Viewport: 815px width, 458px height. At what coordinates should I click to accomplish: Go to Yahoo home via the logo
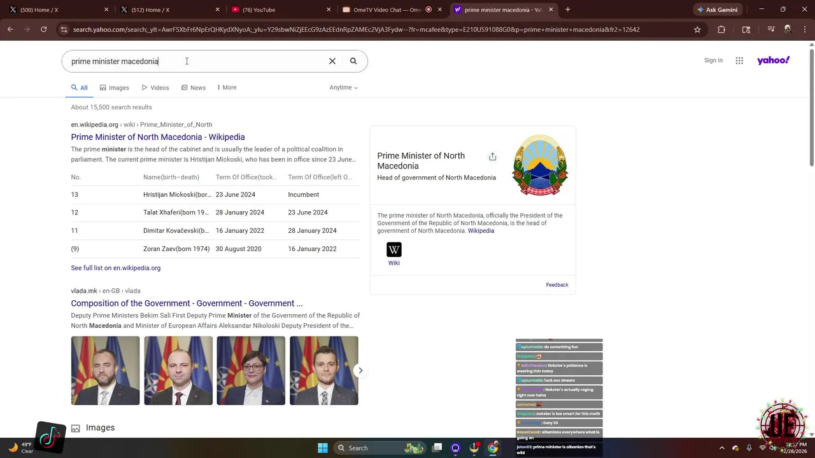click(774, 60)
